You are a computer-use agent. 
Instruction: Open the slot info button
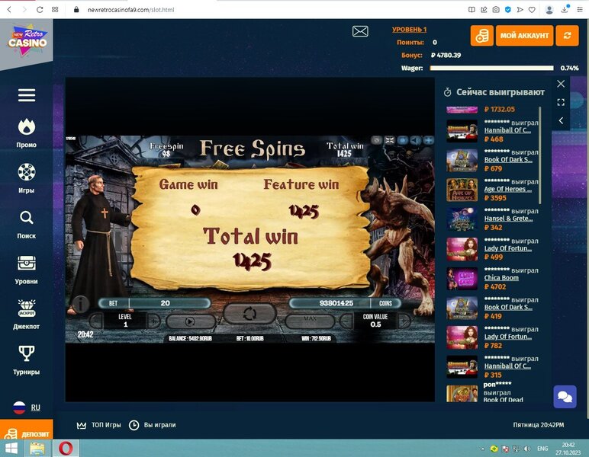pyautogui.click(x=80, y=304)
